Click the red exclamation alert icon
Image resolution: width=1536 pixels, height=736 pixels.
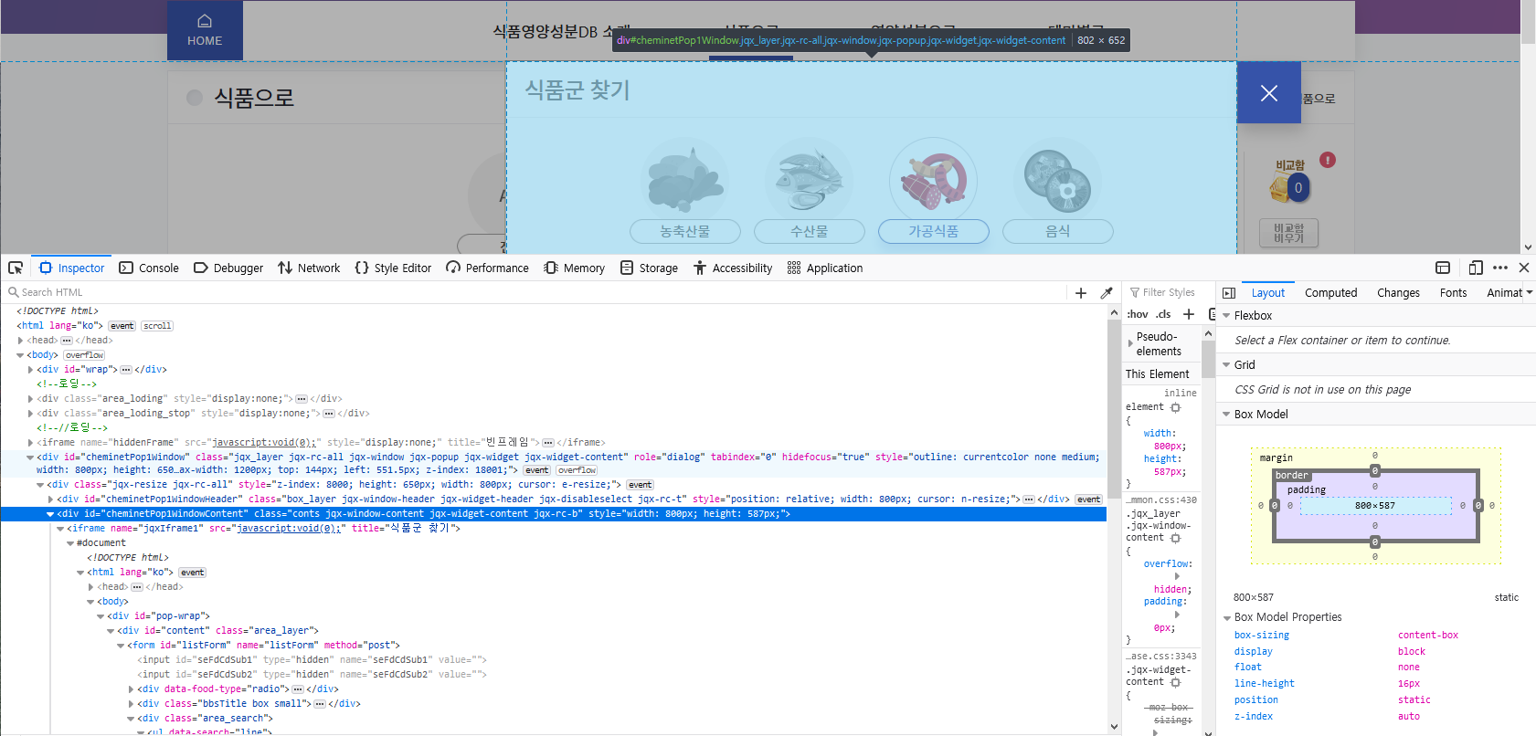pos(1328,160)
